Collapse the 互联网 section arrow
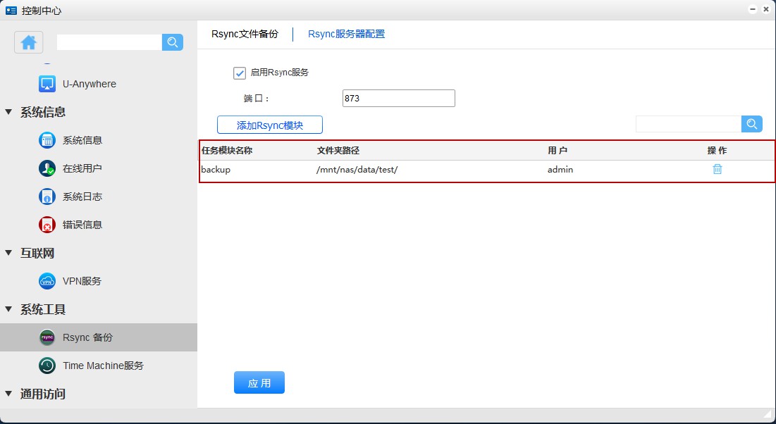The width and height of the screenshot is (776, 424). pyautogui.click(x=8, y=253)
